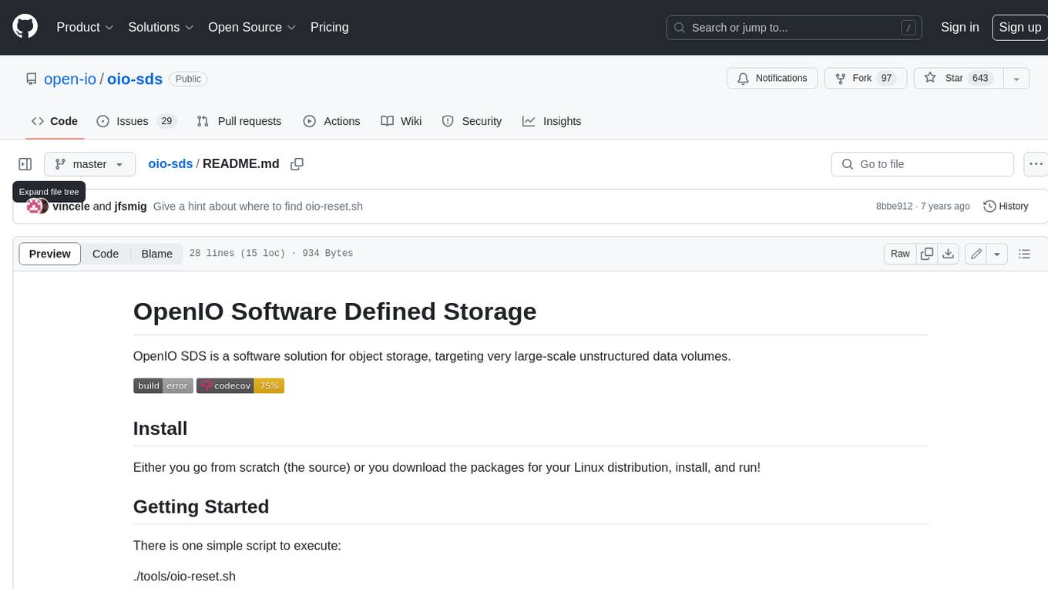Open commit hash 8bbe912
1048x589 pixels.
coord(894,206)
